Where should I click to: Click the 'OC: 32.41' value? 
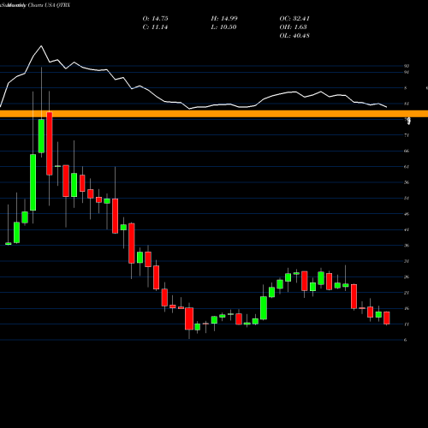(x=294, y=19)
